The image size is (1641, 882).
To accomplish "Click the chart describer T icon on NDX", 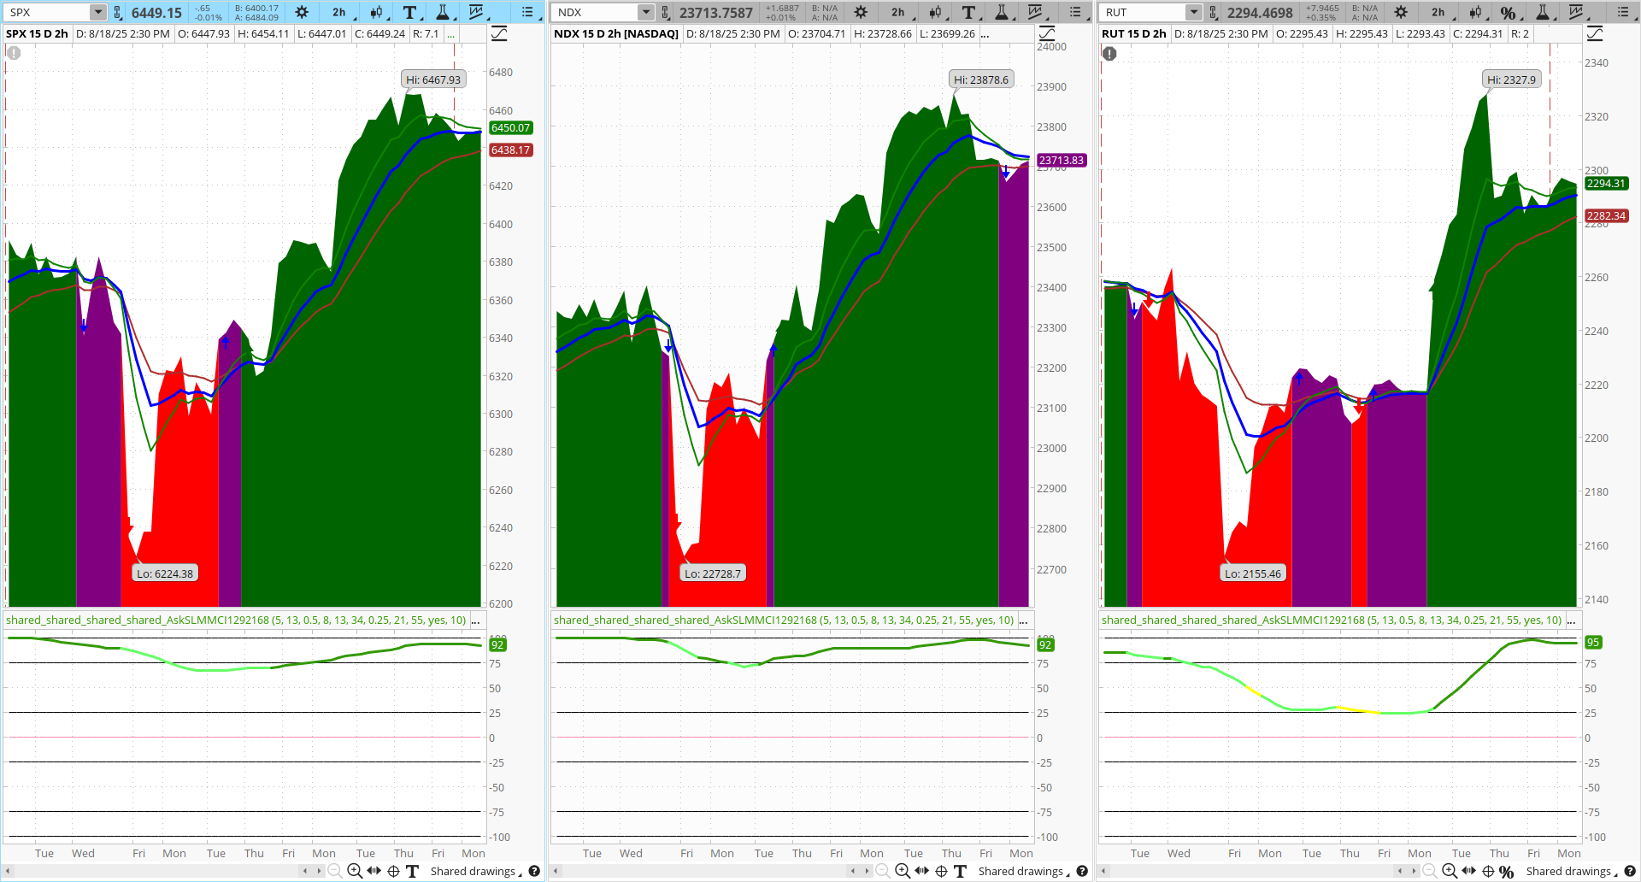I will (x=968, y=12).
